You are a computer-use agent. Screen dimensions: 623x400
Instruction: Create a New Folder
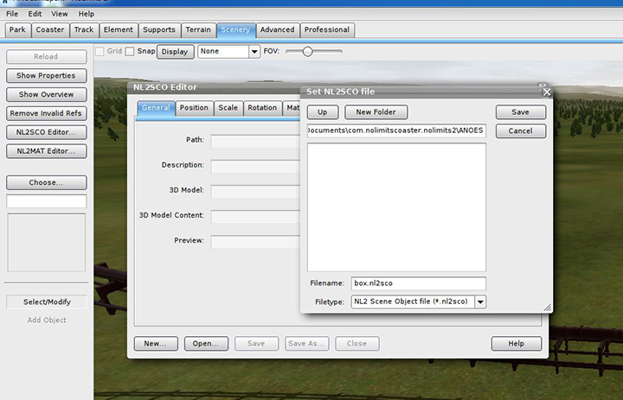pyautogui.click(x=376, y=112)
